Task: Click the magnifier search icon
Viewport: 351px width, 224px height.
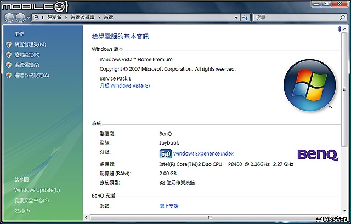Action: click(x=342, y=17)
